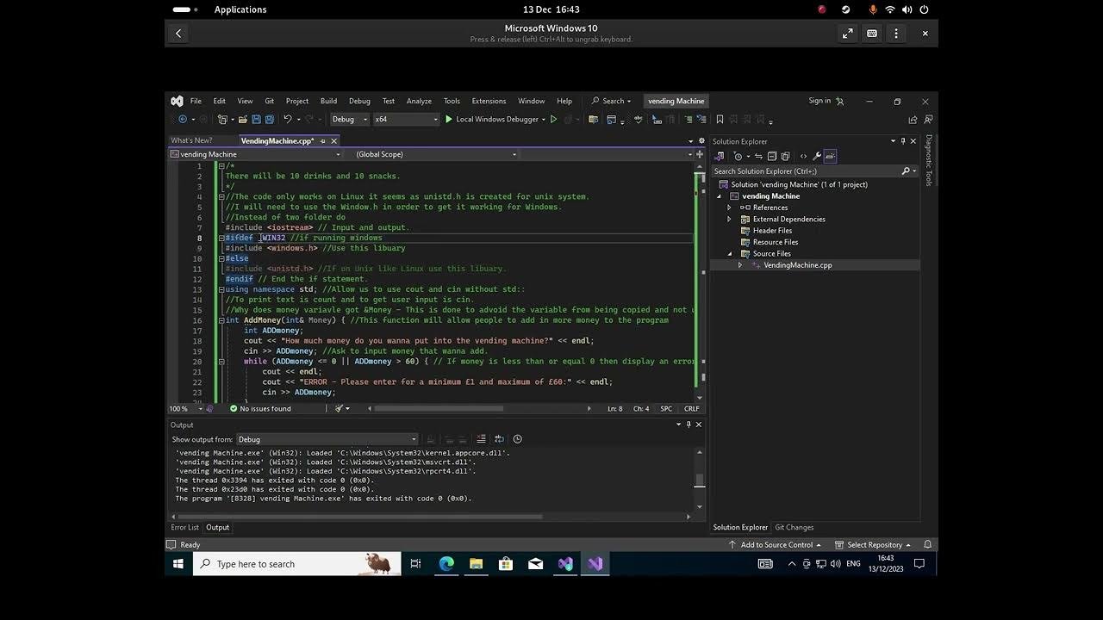This screenshot has width=1103, height=620.
Task: Click the notifications bell icon in VS status bar
Action: click(x=928, y=545)
